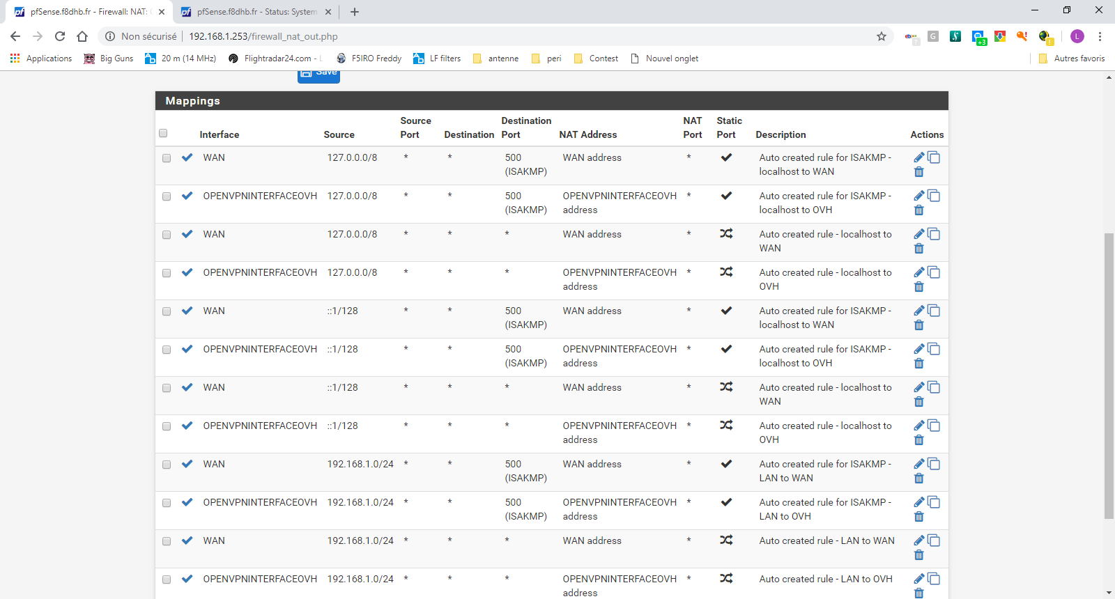Tick checkbox for WAN 127.0.0.0/8 non-ISAKMP localhost row

[167, 235]
